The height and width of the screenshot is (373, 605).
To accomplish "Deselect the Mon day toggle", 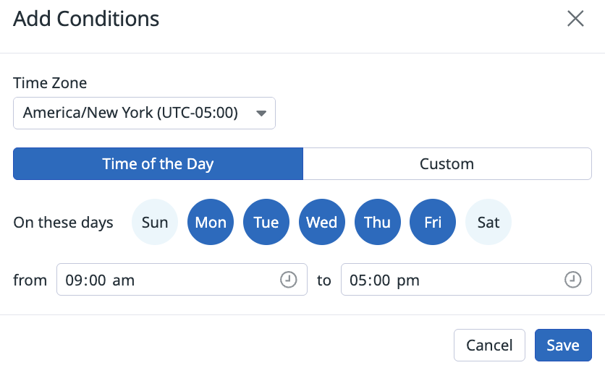I will [211, 223].
